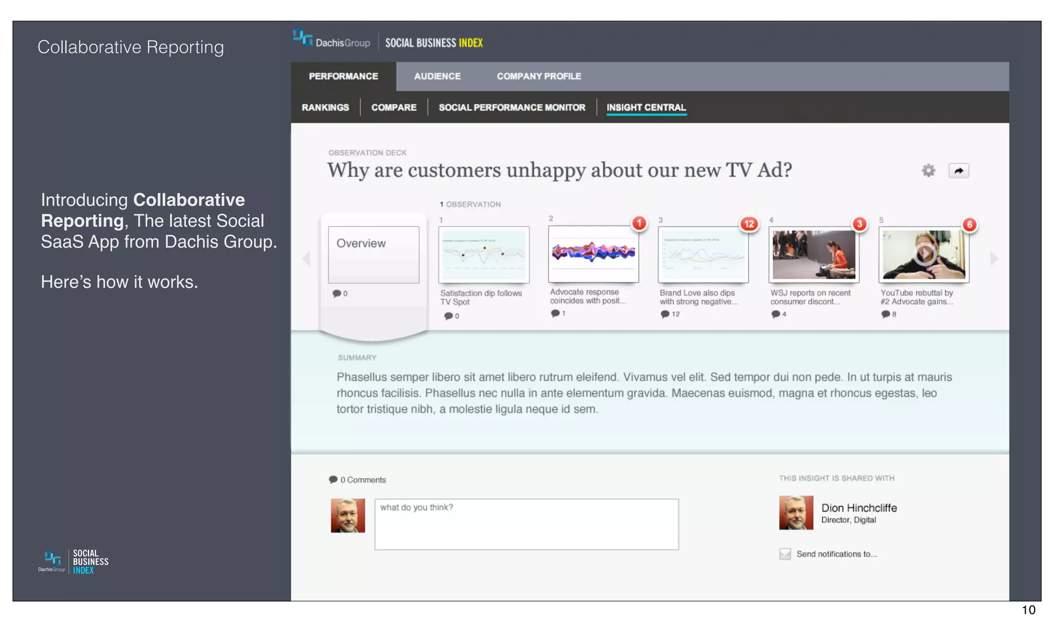Image resolution: width=1054 pixels, height=640 pixels.
Task: Click comment icon under Advocate response card
Action: pyautogui.click(x=555, y=313)
